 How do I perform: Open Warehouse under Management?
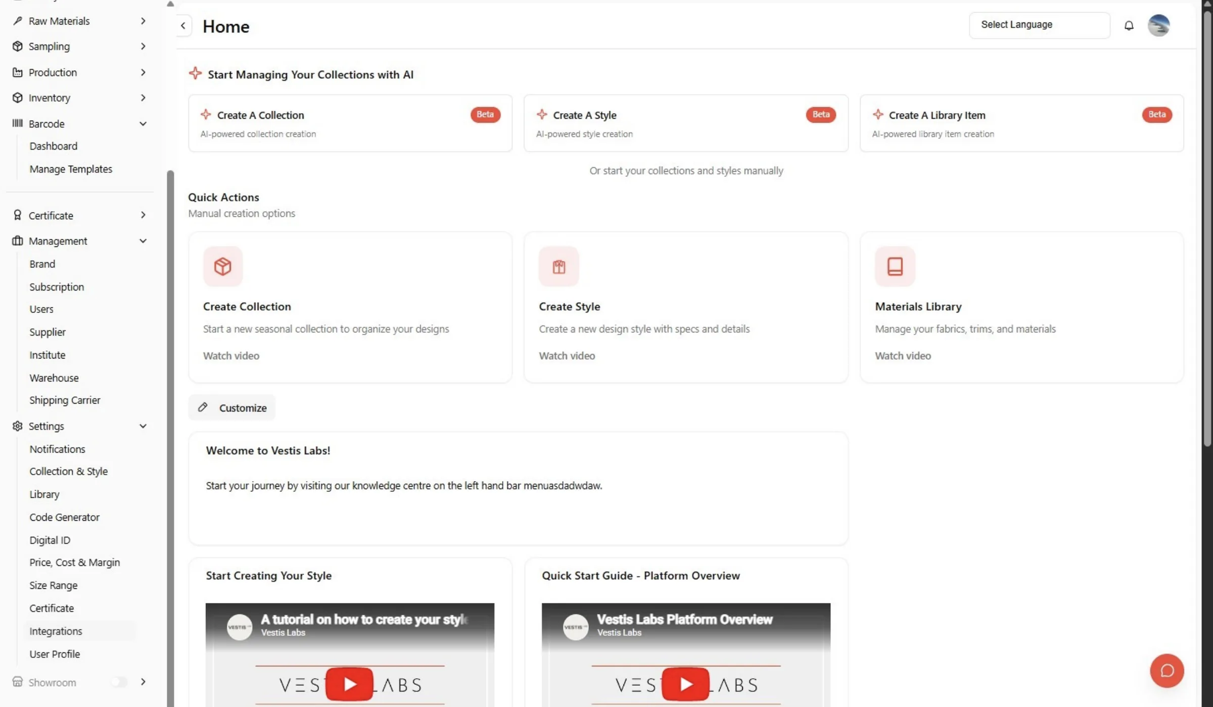pos(54,378)
